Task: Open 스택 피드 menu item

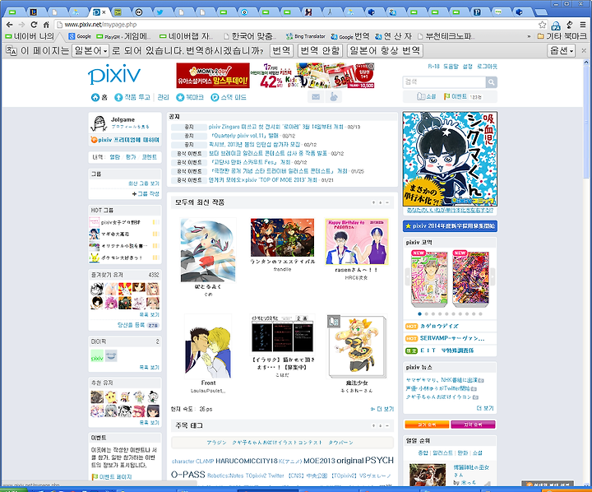Action: coord(229,97)
